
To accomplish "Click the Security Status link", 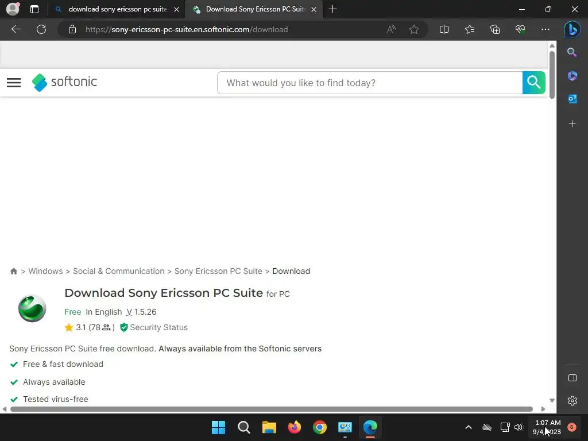I will pyautogui.click(x=158, y=327).
